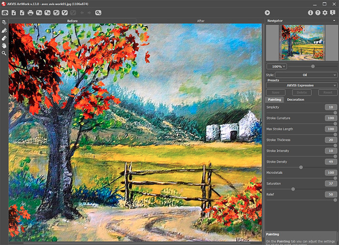Maximize the AKVIS ArtWork window

(324, 4)
